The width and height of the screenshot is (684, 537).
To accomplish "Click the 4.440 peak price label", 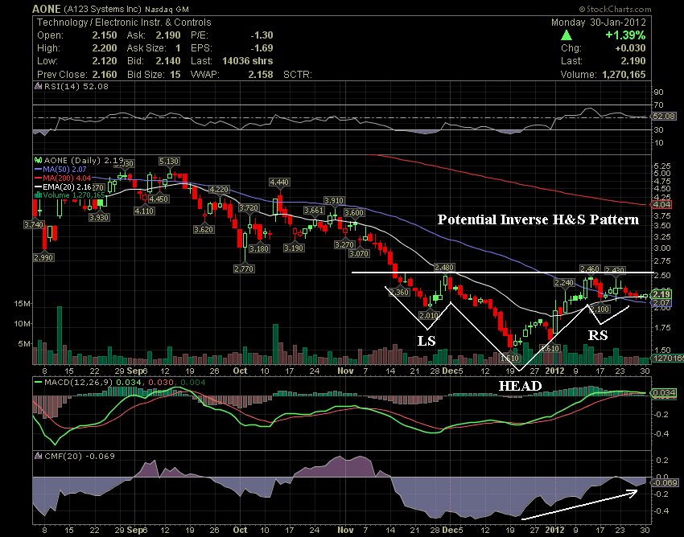I will (279, 182).
